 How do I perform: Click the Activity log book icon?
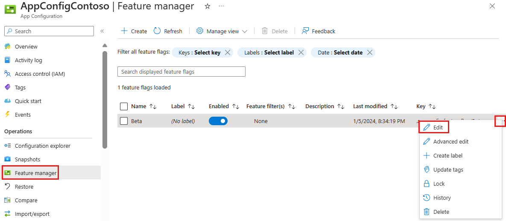click(x=7, y=60)
